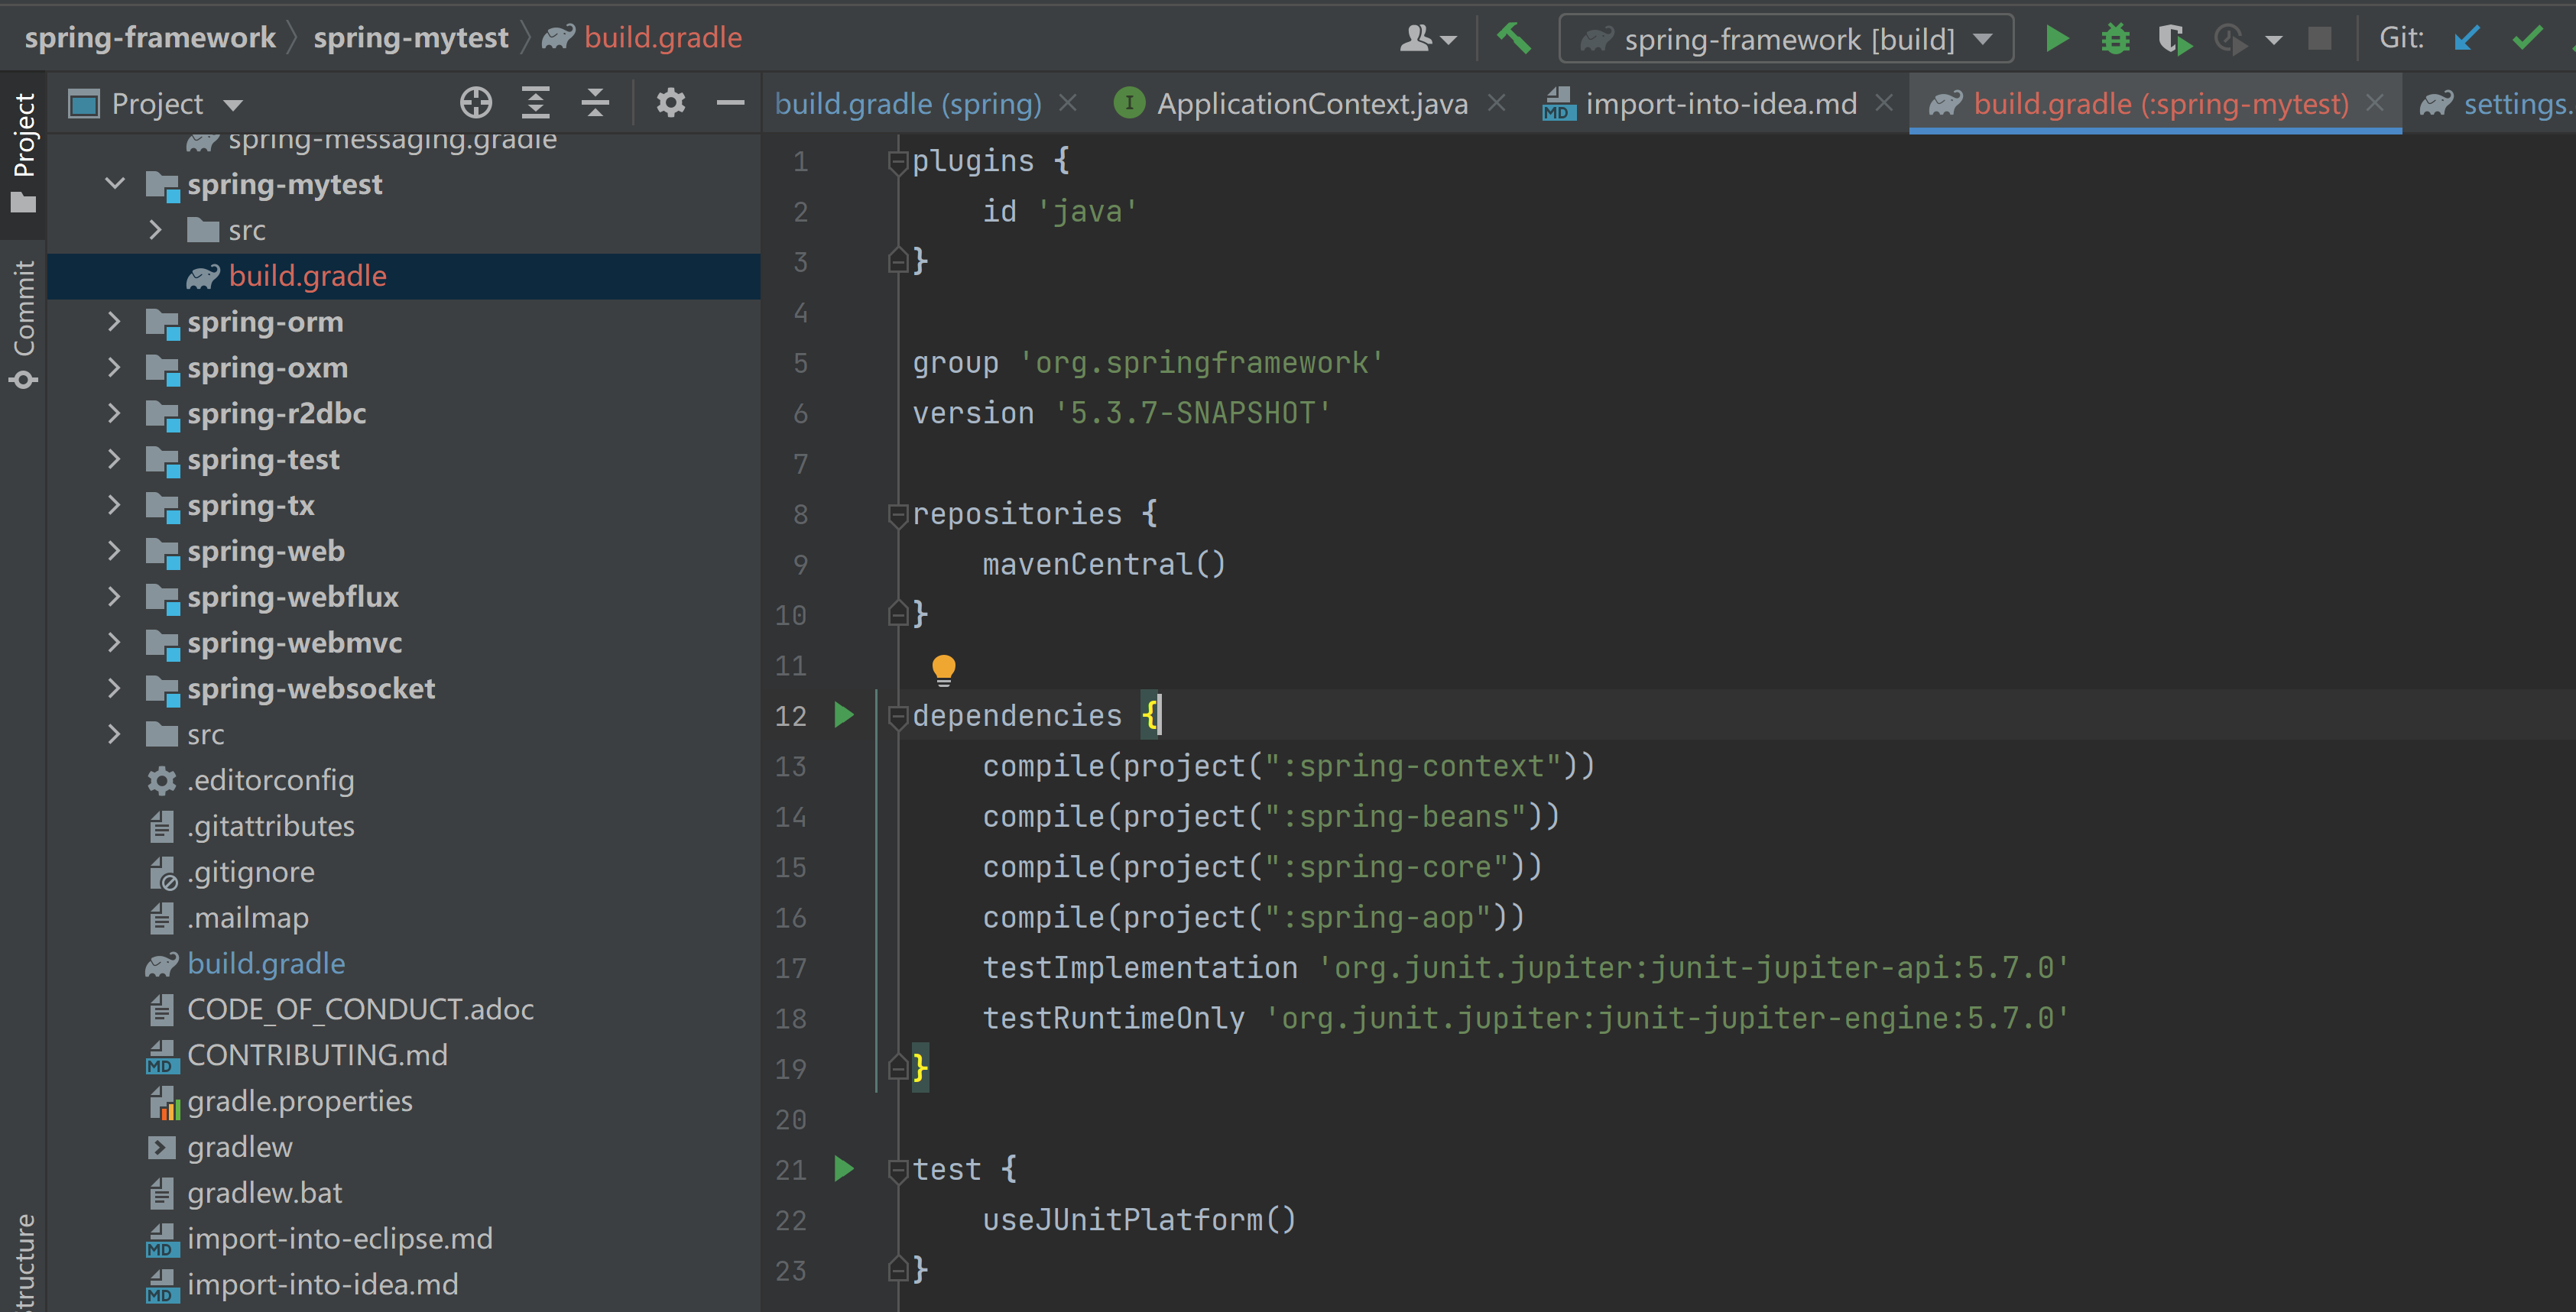Screen dimensions: 2576x1312
Task: Switch to the build.gradle (spring) tab
Action: pos(908,104)
